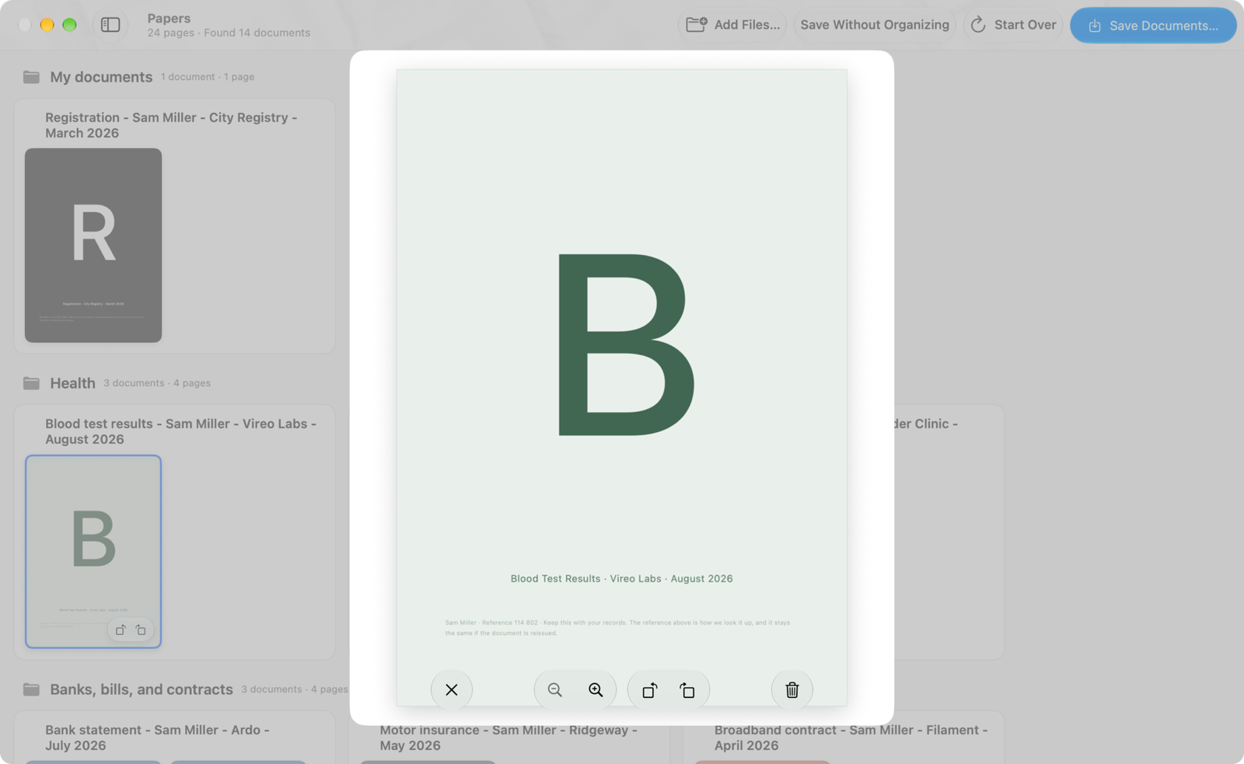Click title 'Registration - Sam Miller - City Registry'
Viewport: 1244px width, 764px height.
click(171, 125)
